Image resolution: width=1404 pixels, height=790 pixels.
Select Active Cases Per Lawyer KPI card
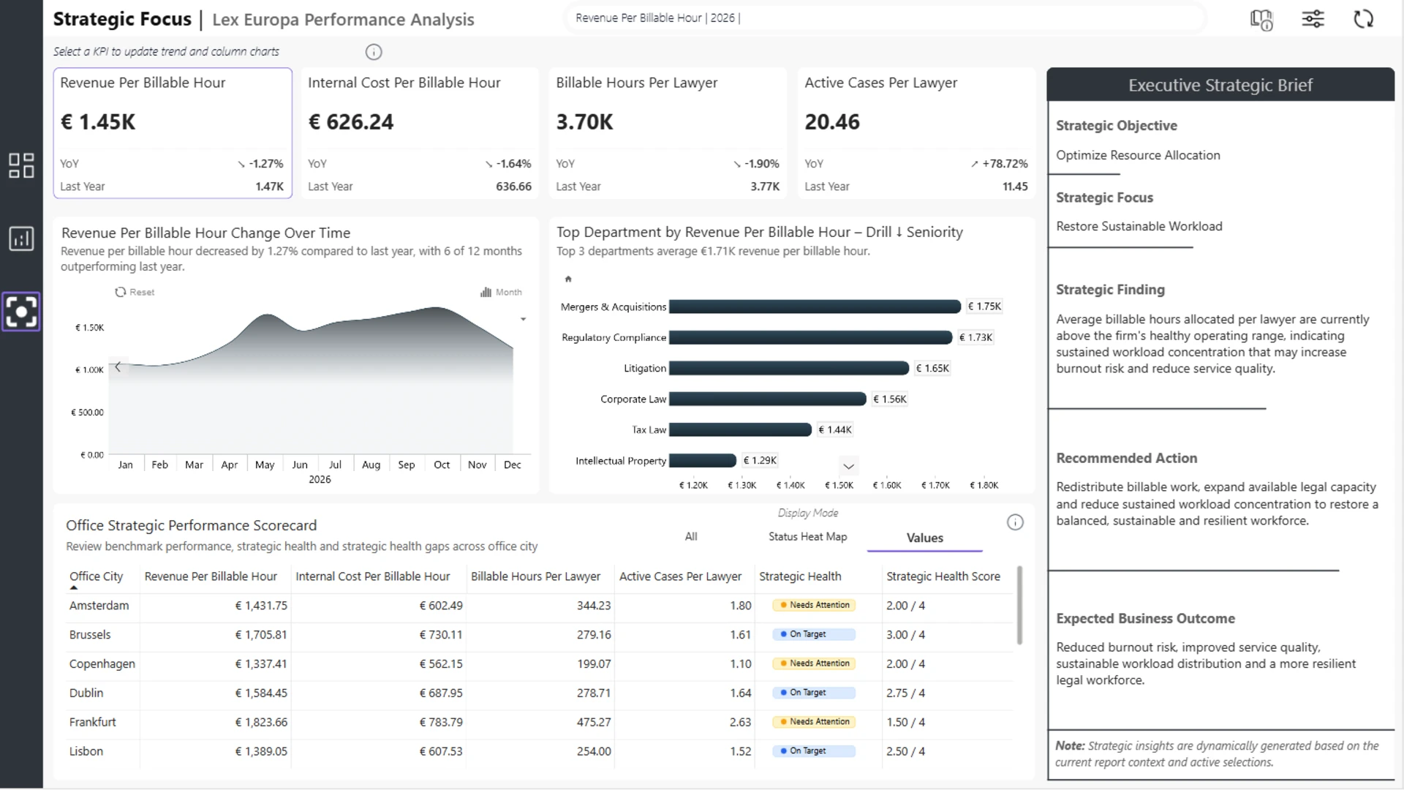pos(916,133)
